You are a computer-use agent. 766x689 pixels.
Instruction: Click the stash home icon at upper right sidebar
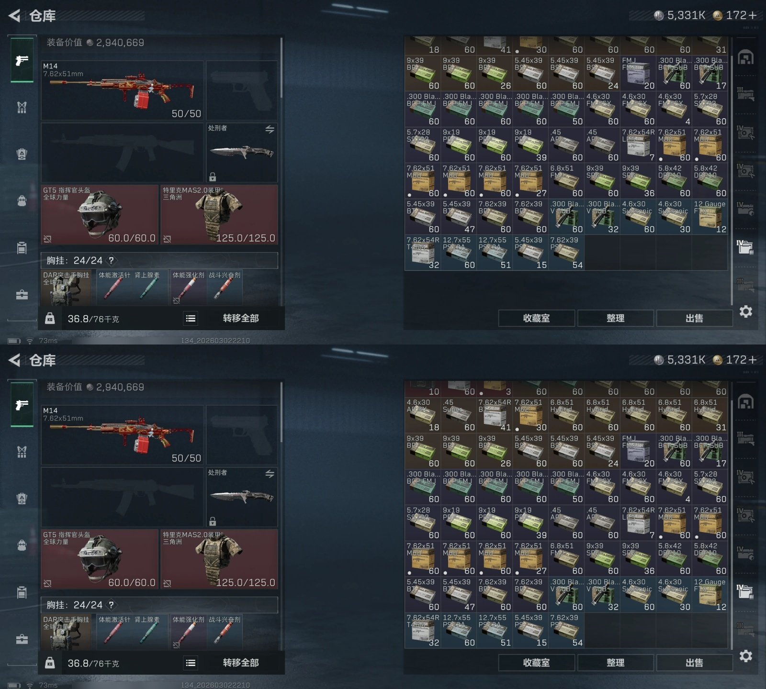pos(745,57)
